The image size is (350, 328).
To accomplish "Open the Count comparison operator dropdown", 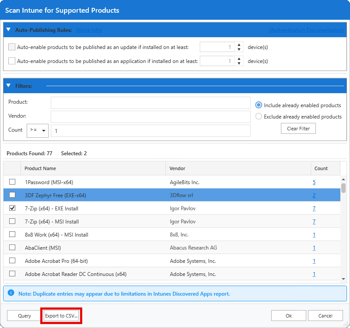I will click(x=37, y=130).
